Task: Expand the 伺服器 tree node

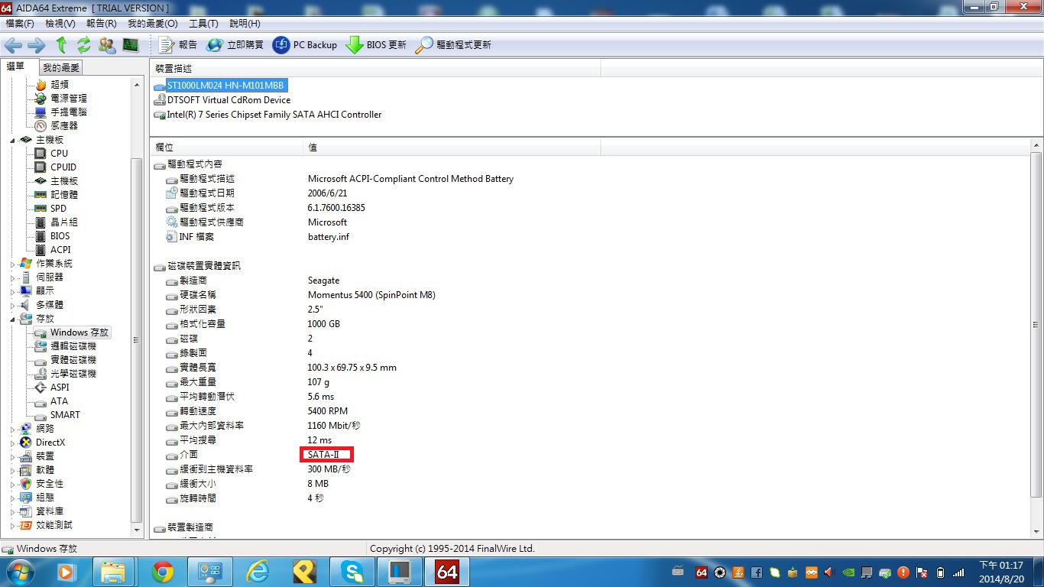Action: [x=12, y=277]
